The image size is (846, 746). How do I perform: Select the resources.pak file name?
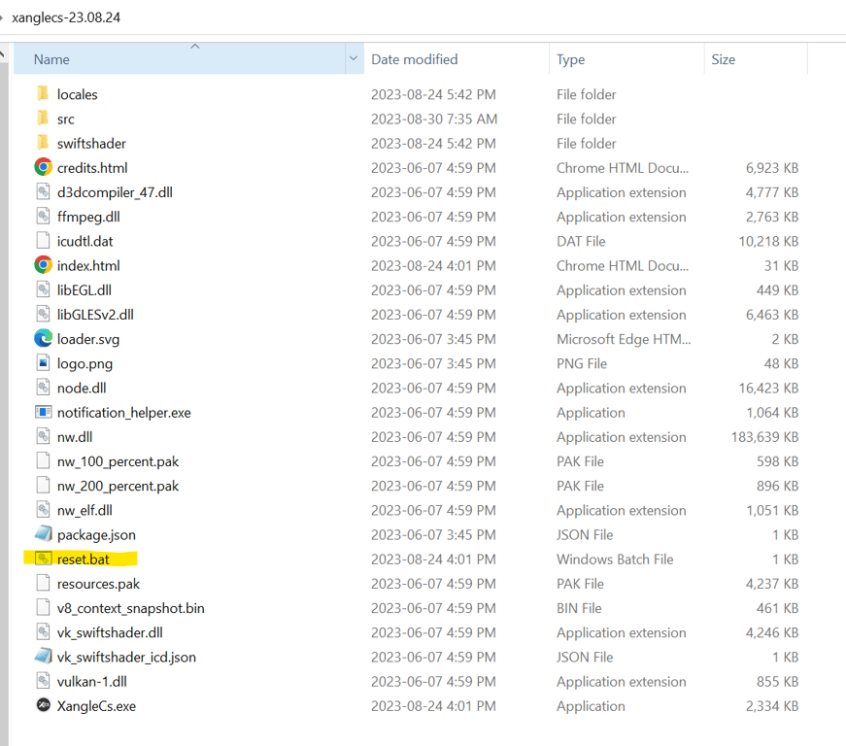click(98, 584)
